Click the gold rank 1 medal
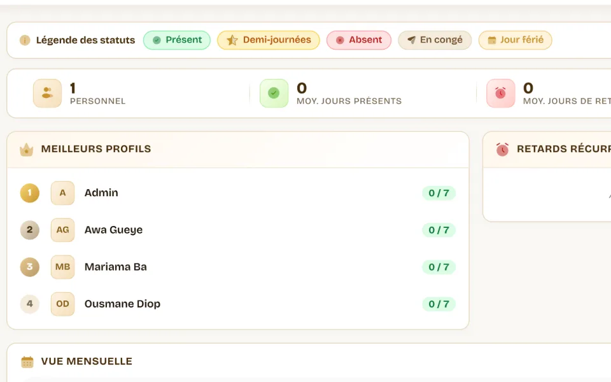Screen dimensions: 611x382 30,193
